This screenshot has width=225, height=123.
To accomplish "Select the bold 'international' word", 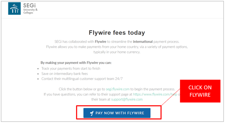I will [143, 42].
